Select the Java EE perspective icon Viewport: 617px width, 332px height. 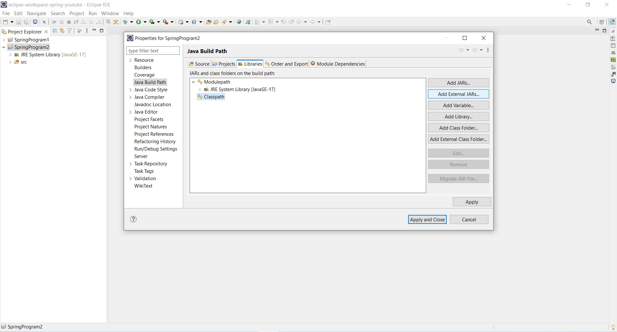click(612, 22)
